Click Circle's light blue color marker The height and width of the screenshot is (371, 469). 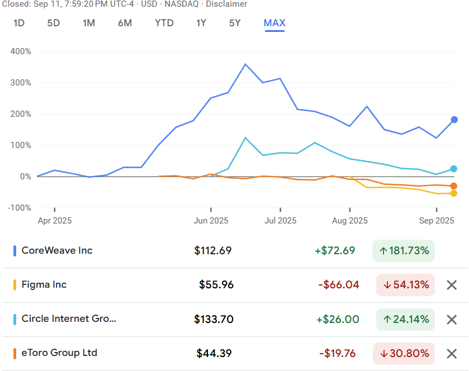click(x=15, y=319)
